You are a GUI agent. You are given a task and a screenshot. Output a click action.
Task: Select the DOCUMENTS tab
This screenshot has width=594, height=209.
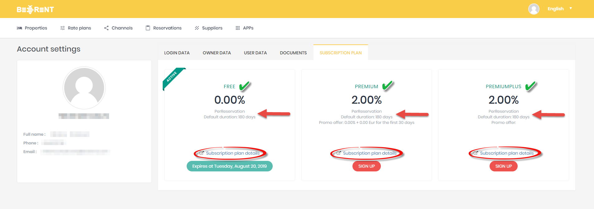tap(293, 53)
